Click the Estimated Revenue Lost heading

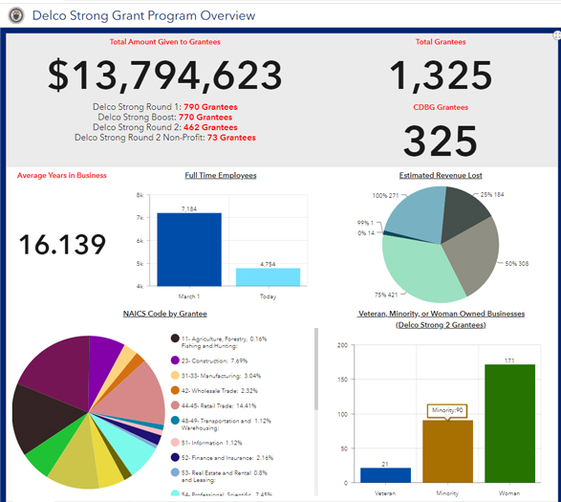(441, 175)
